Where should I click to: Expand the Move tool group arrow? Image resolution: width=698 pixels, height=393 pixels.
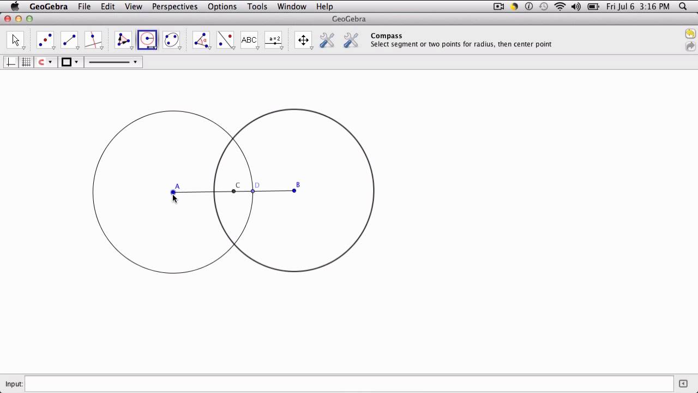(23, 48)
